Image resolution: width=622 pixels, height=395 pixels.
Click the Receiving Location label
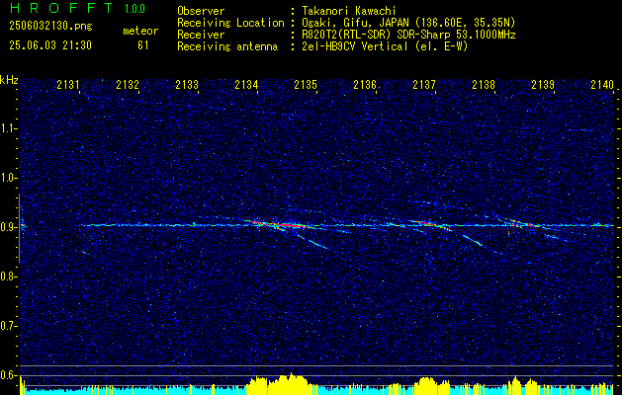[230, 23]
